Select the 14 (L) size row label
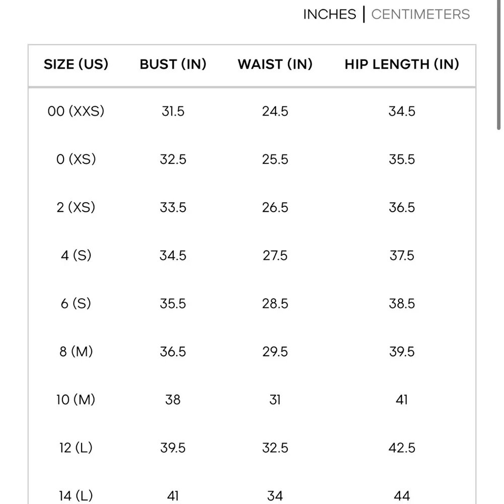 pyautogui.click(x=76, y=495)
